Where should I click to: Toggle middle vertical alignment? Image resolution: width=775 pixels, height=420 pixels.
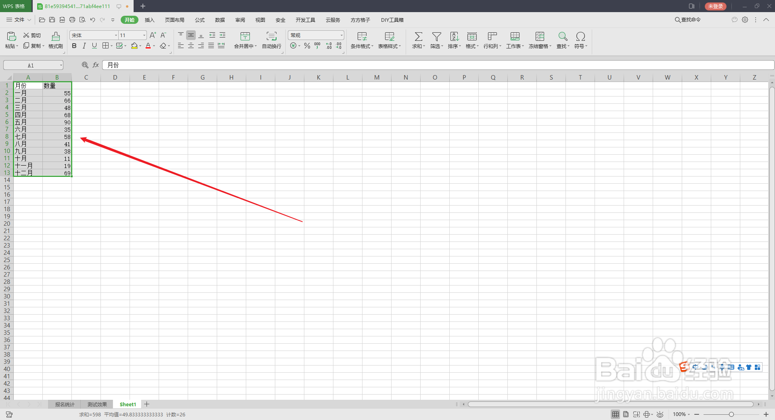(191, 35)
